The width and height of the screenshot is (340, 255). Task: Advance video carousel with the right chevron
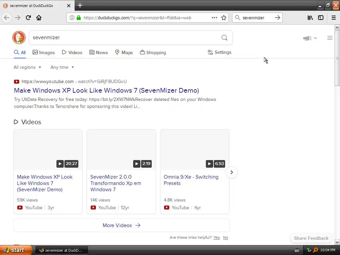click(x=231, y=172)
